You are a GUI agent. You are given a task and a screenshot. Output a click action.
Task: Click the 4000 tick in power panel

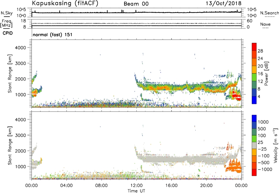(21, 48)
